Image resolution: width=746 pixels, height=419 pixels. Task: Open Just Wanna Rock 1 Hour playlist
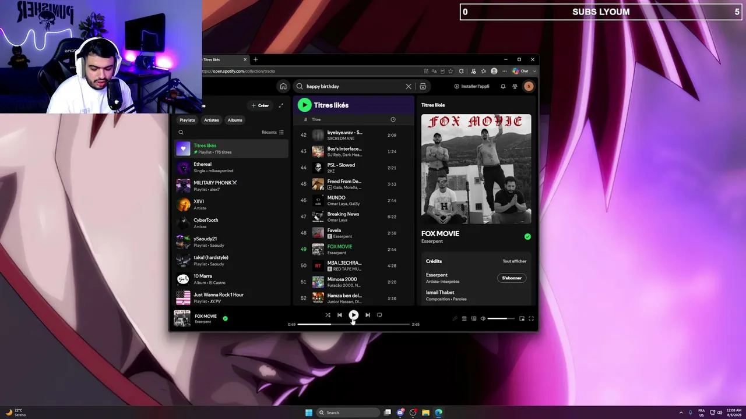click(x=232, y=297)
